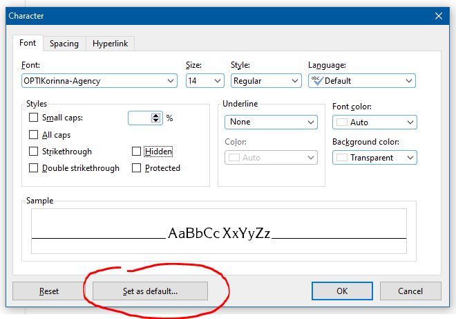Click the Cancel button
Image resolution: width=456 pixels, height=319 pixels.
click(x=410, y=291)
